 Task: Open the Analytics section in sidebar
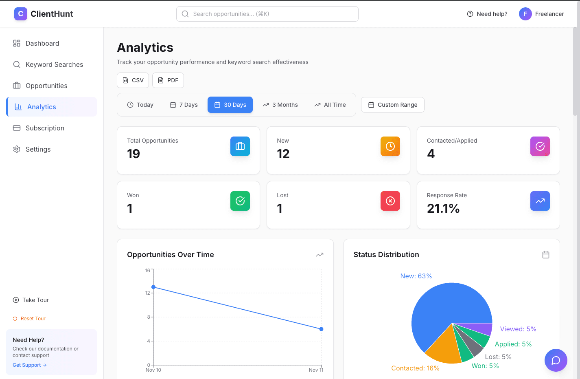(42, 107)
